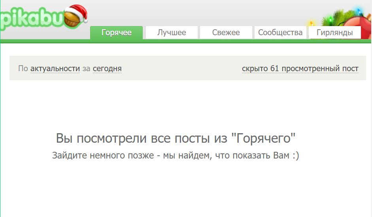Select the Гирлянды tab
Viewport: 372px width, 217px height.
click(x=334, y=32)
